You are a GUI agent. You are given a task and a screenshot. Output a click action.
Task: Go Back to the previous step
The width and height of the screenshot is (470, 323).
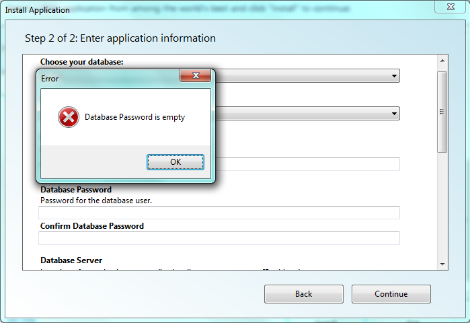[x=304, y=294]
